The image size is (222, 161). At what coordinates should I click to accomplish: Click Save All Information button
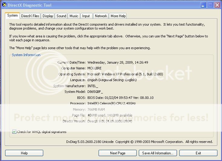tap(158, 153)
